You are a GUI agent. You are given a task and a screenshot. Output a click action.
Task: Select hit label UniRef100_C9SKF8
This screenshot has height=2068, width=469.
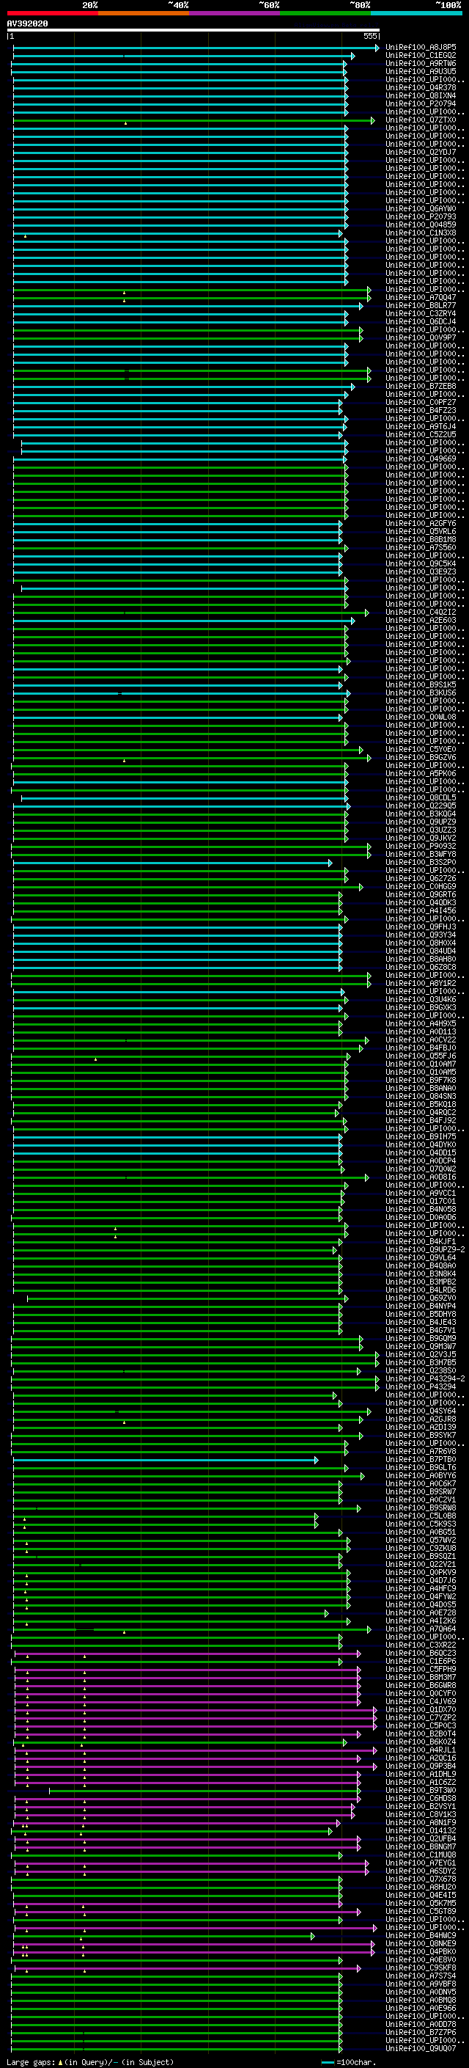point(421,1967)
